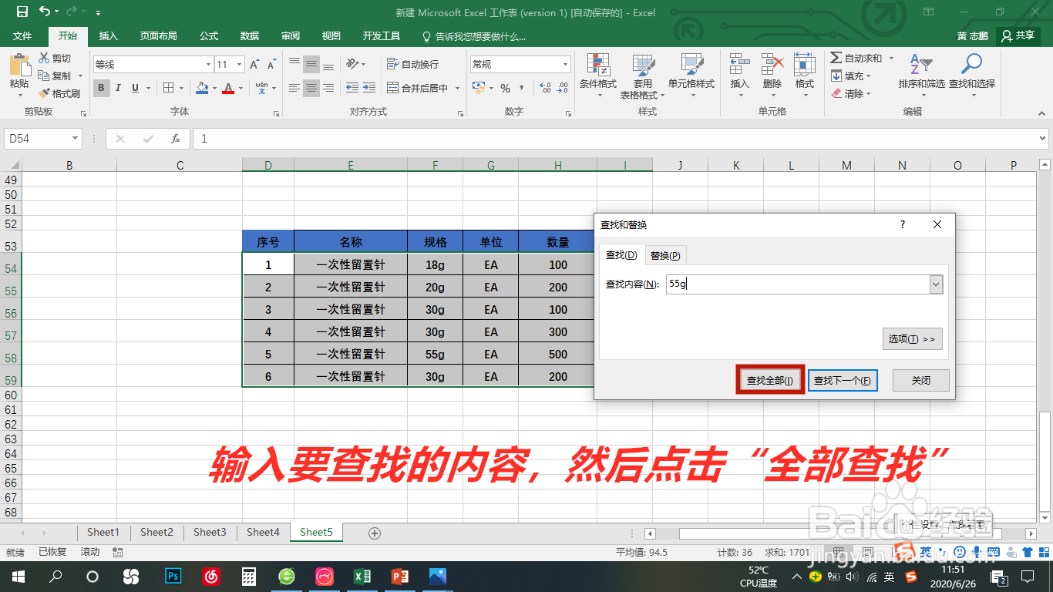Switch to the Sheet3 worksheet
Screen dimensions: 1053x592
coord(210,532)
